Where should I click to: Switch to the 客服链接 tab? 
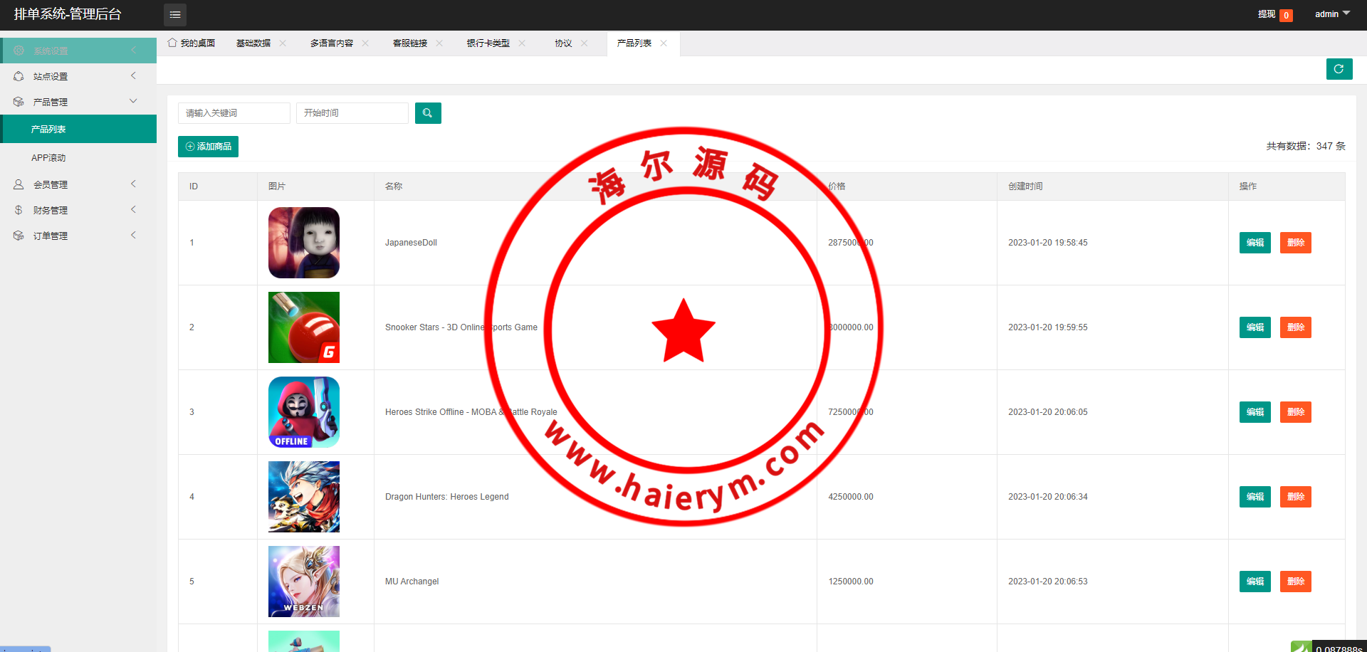pyautogui.click(x=410, y=43)
